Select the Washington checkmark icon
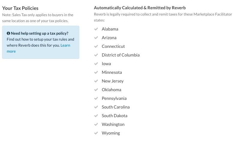Image resolution: width=235 pixels, height=142 pixels. coord(96,124)
